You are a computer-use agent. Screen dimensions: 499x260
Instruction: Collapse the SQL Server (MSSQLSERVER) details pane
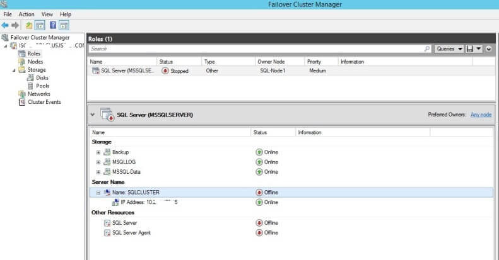(x=94, y=115)
